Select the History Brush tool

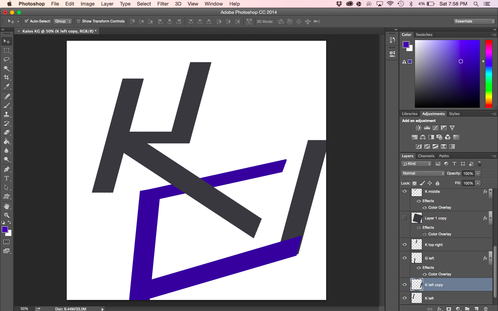tap(7, 123)
